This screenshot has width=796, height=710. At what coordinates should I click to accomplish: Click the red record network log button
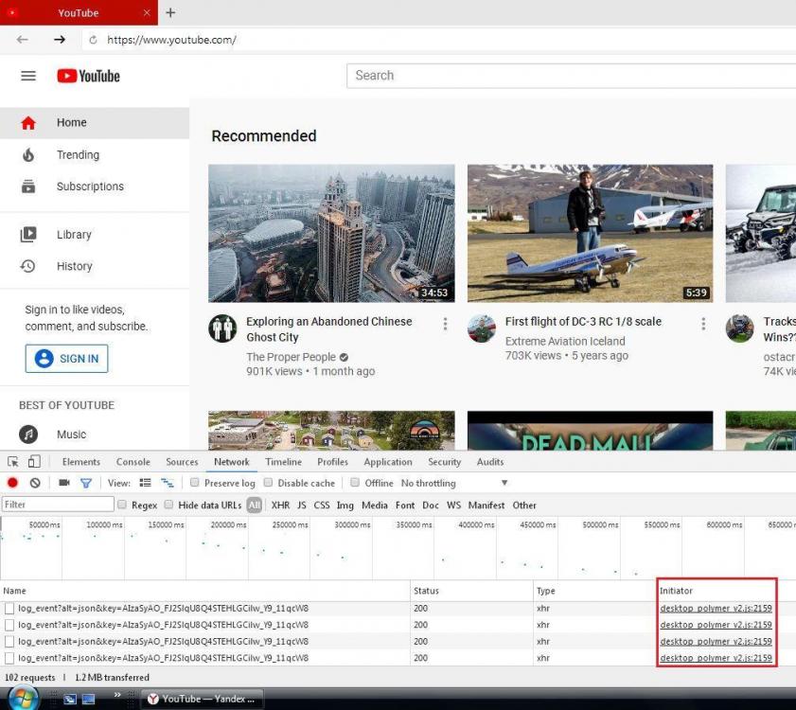13,483
